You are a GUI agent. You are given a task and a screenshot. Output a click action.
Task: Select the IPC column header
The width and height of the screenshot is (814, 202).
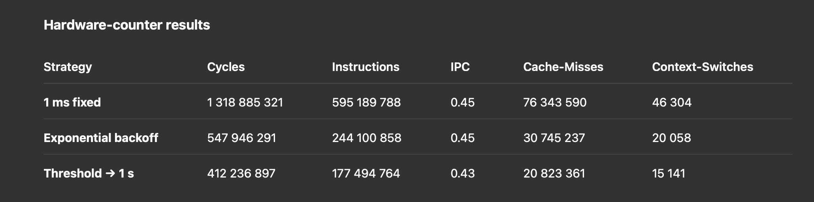click(460, 67)
